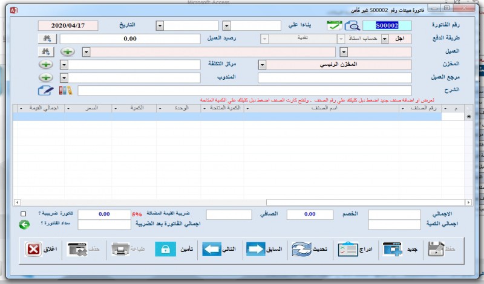The image size is (484, 284).
Task: Add cost center with green plus
Action: pyautogui.click(x=46, y=65)
